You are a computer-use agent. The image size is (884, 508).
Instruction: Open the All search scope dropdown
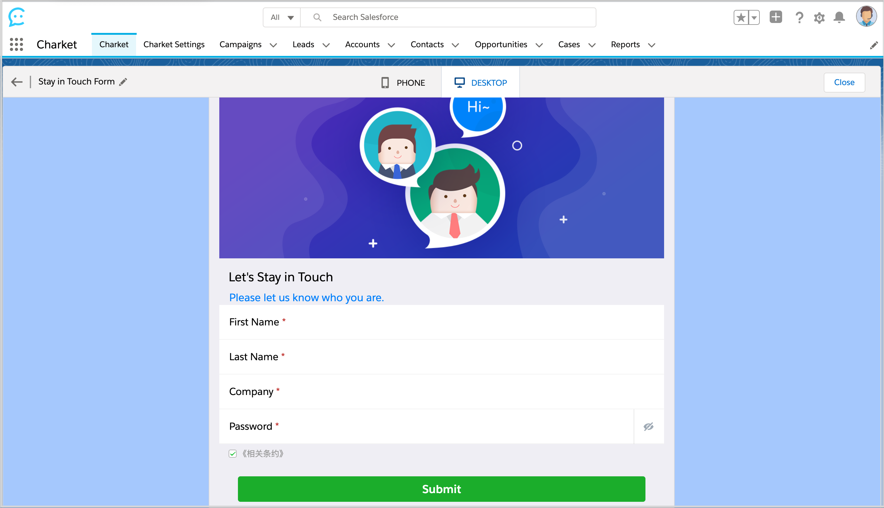pos(282,17)
